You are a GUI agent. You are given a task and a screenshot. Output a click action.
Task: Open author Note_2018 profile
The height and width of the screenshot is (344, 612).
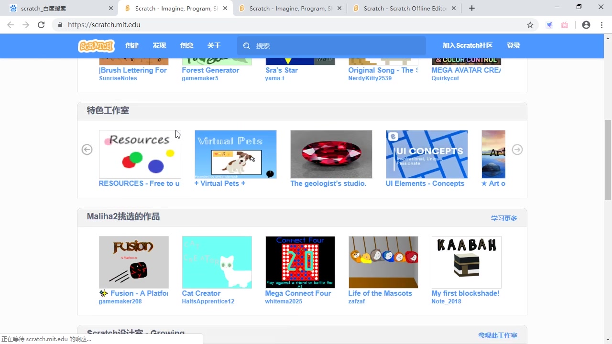click(447, 301)
